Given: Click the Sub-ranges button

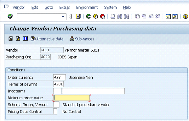Looking at the screenshot, I should coord(82,39).
